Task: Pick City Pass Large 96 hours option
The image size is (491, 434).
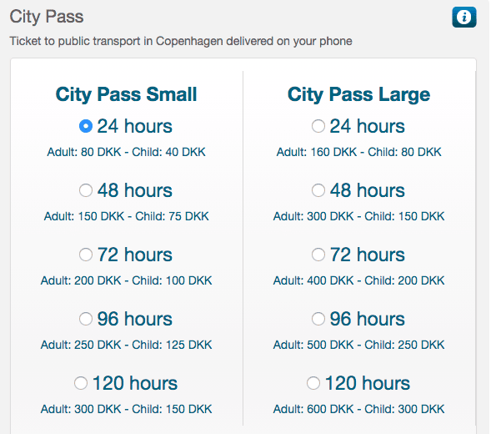Action: pos(318,319)
